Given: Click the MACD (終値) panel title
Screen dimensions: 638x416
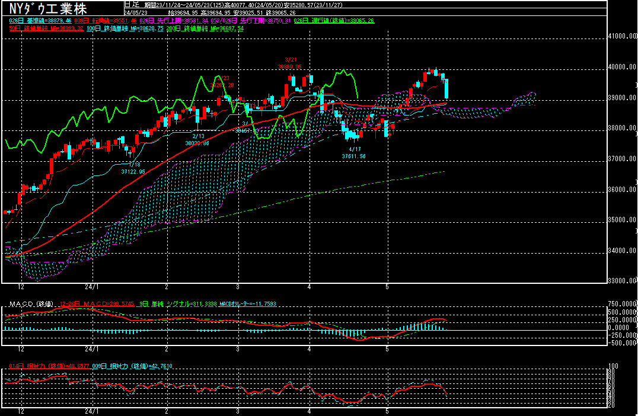Looking at the screenshot, I should 31,304.
